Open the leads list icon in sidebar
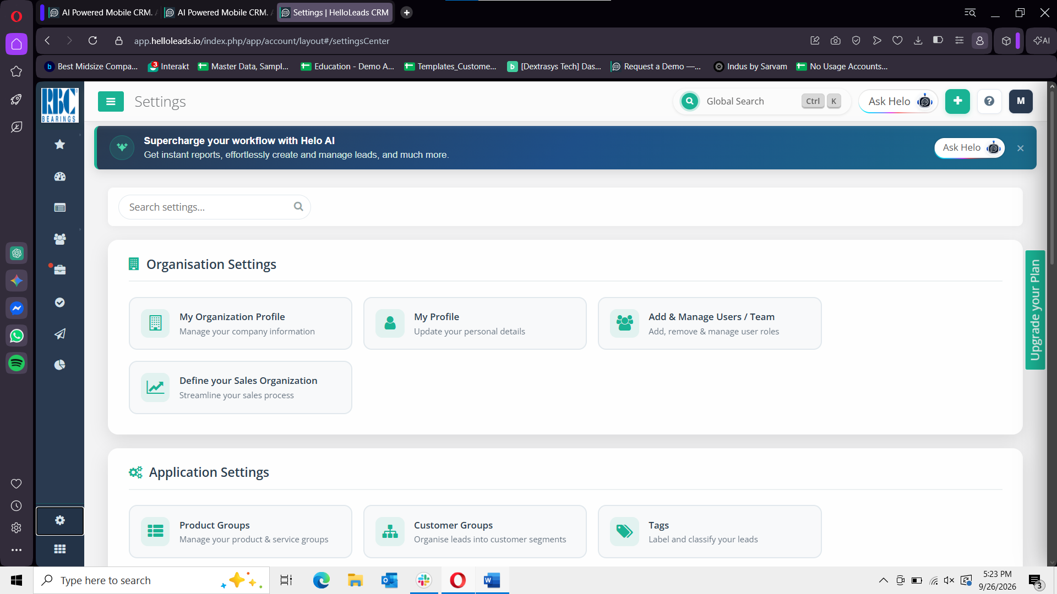1057x594 pixels. (60, 207)
